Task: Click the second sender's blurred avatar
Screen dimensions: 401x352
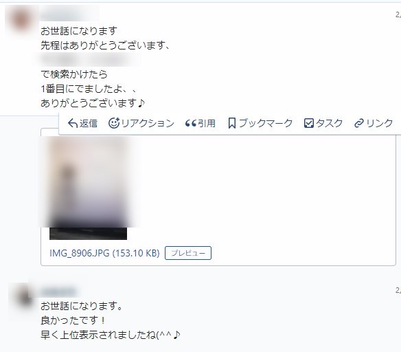Action: tap(23, 298)
